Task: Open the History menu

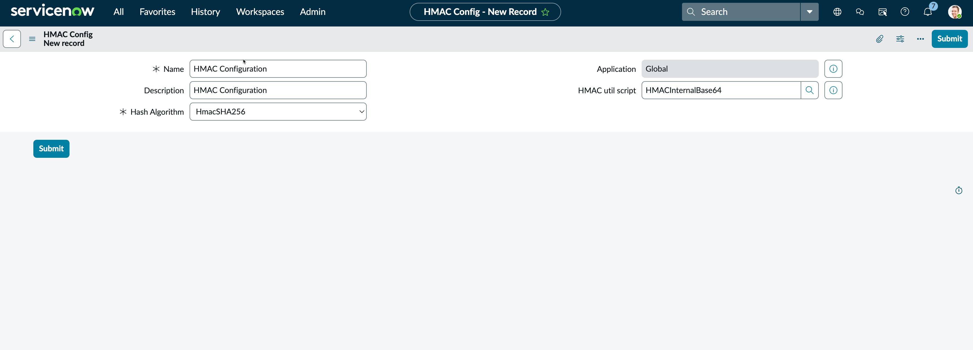Action: click(205, 12)
